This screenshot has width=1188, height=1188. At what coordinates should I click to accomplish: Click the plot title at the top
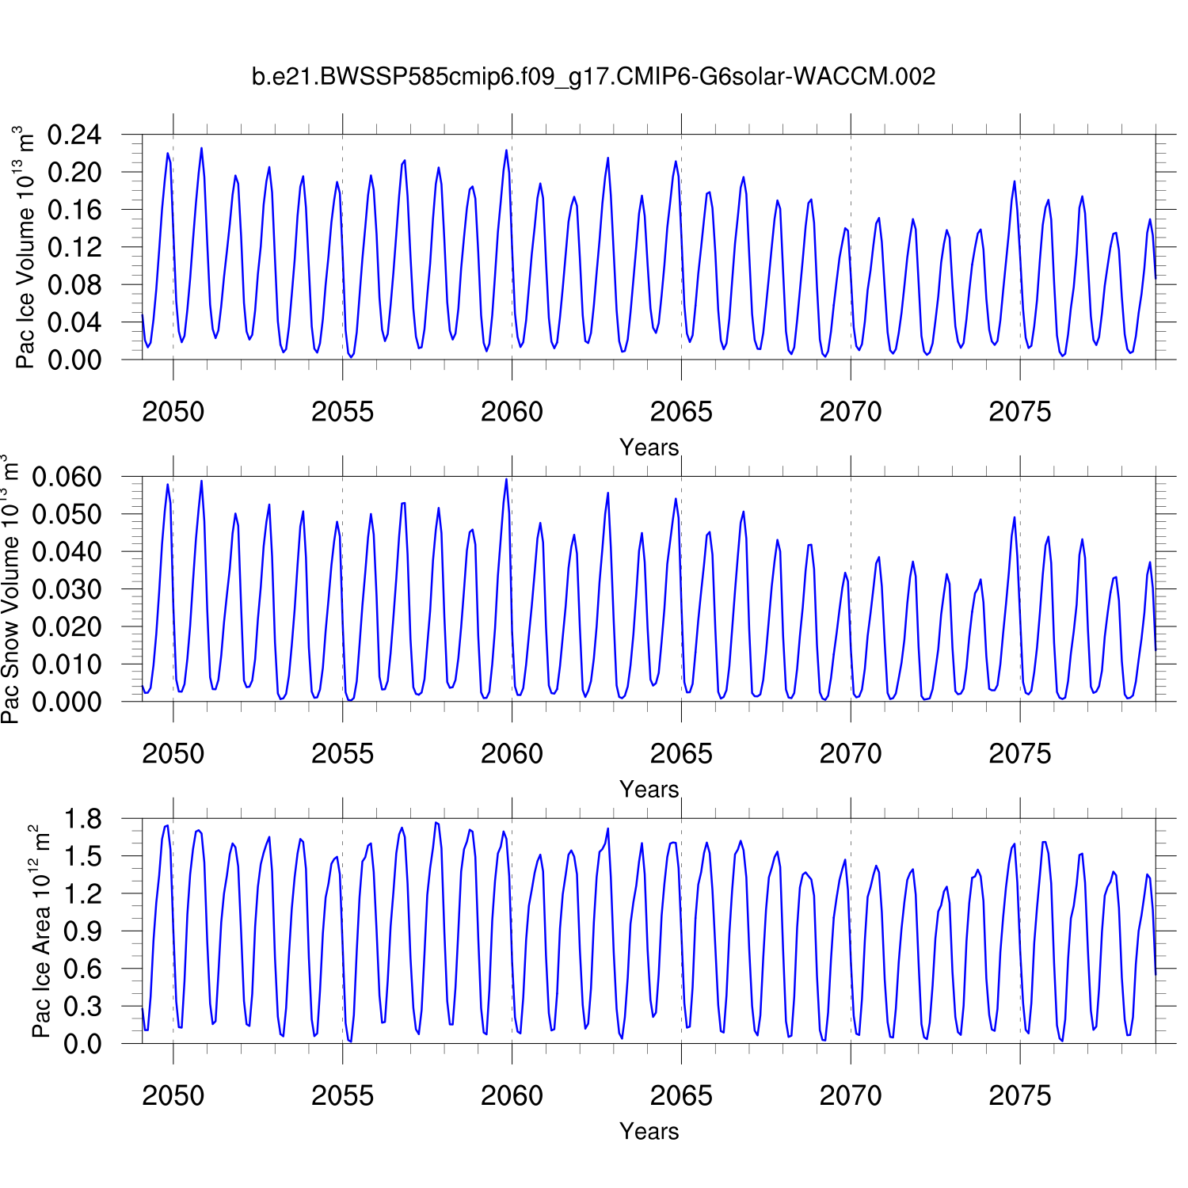593,77
